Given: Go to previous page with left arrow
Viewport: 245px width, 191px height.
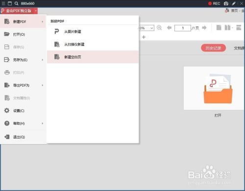Looking at the screenshot, I should pos(169,28).
